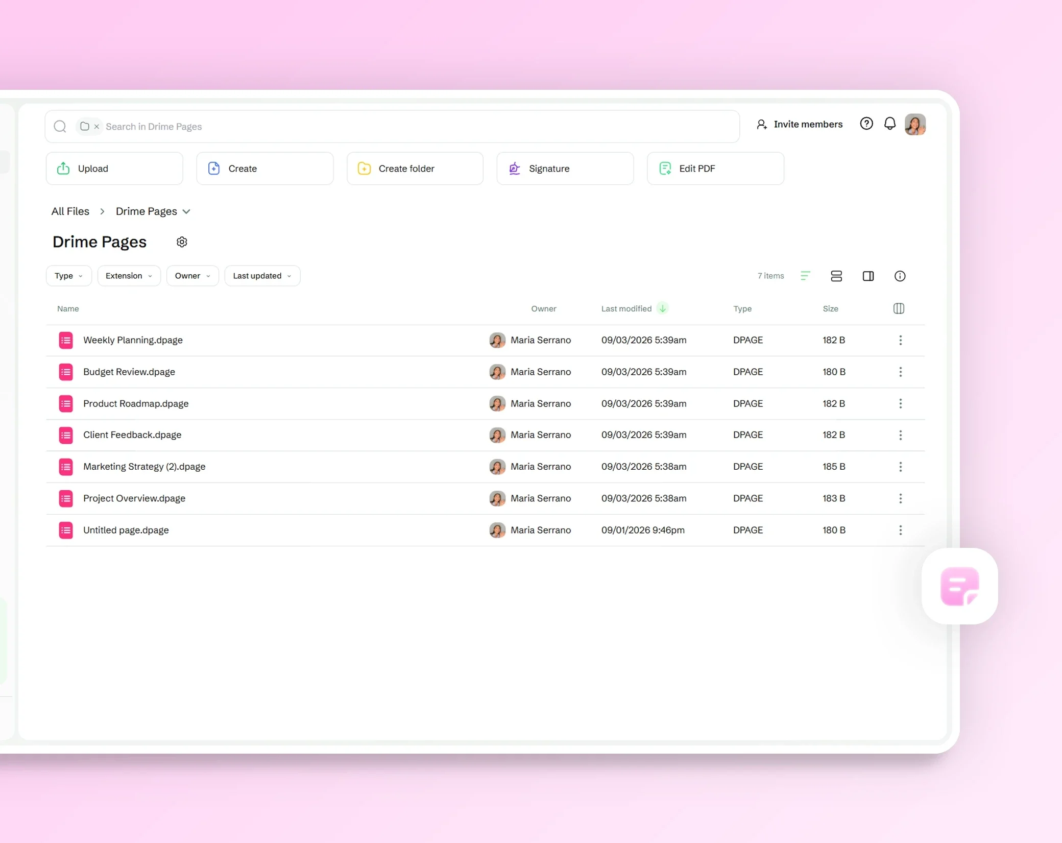Open the Owner filter dropdown
Screen dimensions: 1062x843
192,276
